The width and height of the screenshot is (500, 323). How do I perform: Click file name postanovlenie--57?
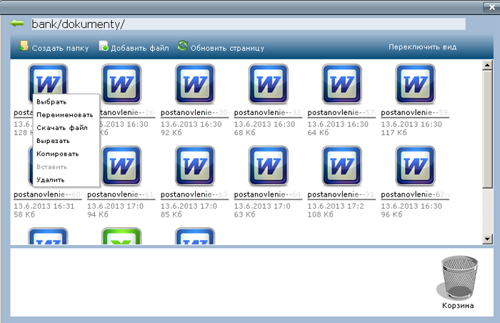tap(341, 113)
